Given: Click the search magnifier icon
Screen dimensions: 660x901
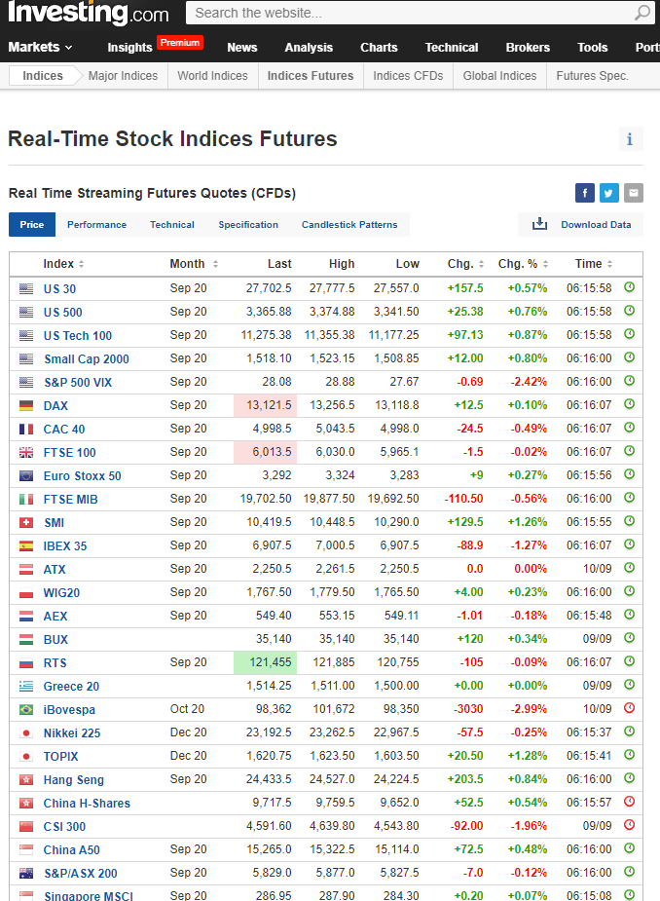Looking at the screenshot, I should point(642,13).
